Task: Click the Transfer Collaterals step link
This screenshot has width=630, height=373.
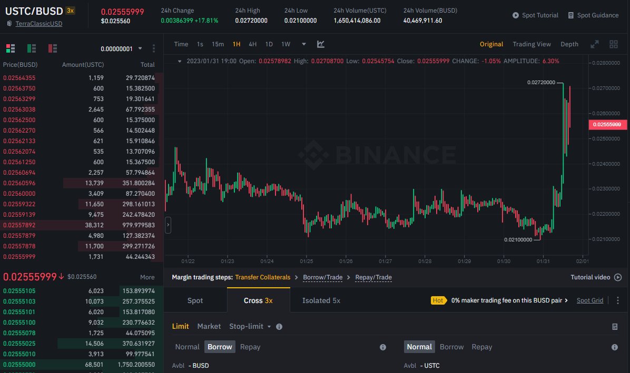Action: [263, 277]
